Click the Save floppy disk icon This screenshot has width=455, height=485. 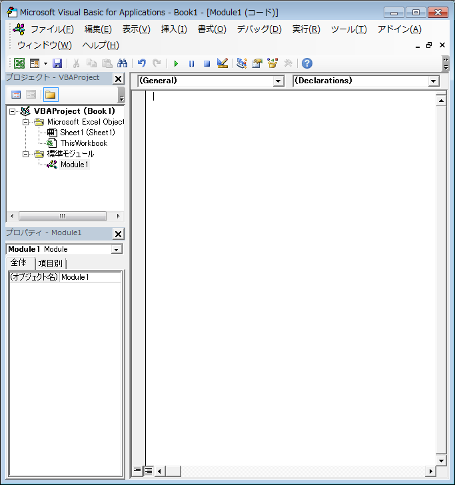(x=57, y=63)
